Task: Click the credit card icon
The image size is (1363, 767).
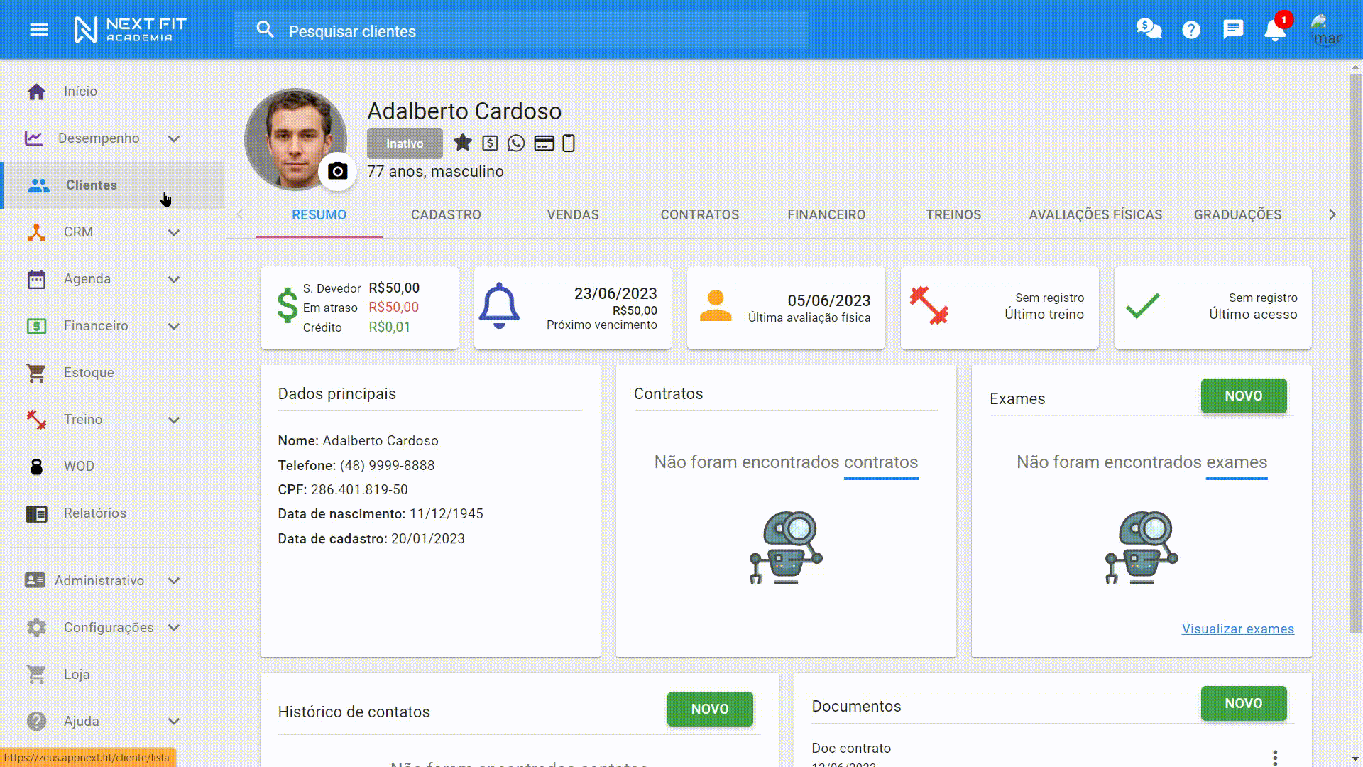Action: point(544,143)
